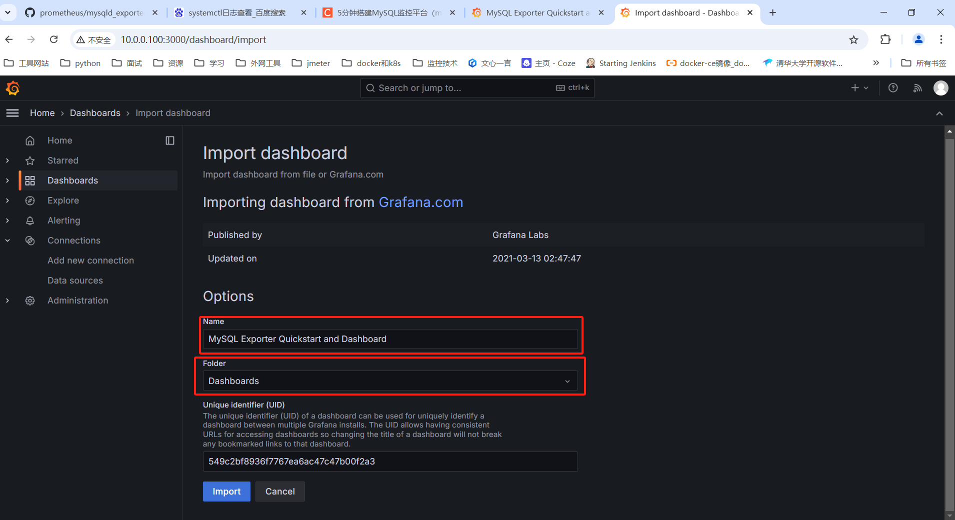The image size is (955, 520).
Task: Click the Explore compass icon
Action: pyautogui.click(x=30, y=200)
